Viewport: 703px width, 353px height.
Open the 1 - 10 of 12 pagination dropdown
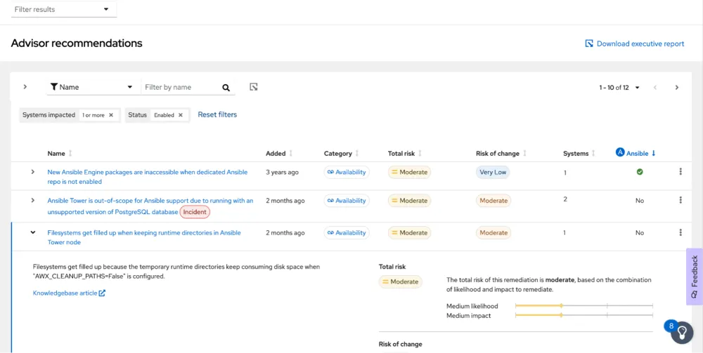(x=619, y=88)
